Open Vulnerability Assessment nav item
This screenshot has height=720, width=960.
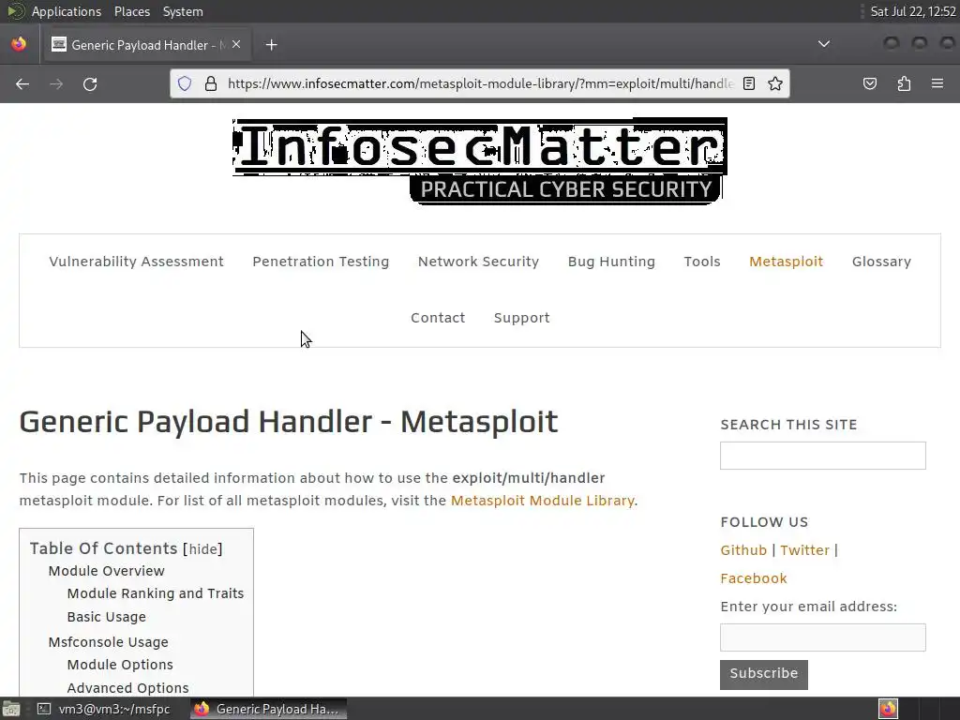click(x=136, y=262)
